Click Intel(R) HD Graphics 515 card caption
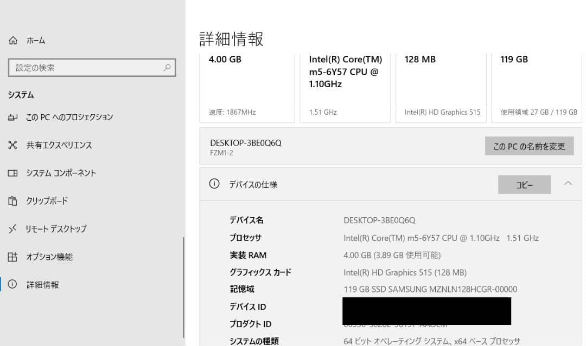This screenshot has height=346, width=586. pyautogui.click(x=443, y=112)
